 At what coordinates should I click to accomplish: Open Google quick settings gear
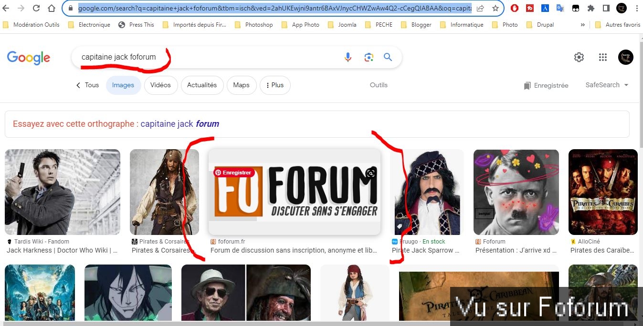pos(579,57)
